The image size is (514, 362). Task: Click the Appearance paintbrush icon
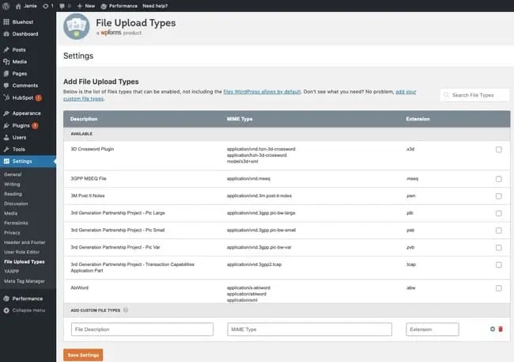click(6, 113)
